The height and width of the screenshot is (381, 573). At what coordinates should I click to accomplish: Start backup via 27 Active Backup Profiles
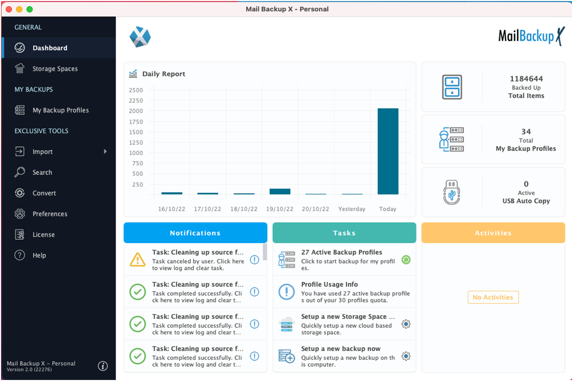coord(344,260)
